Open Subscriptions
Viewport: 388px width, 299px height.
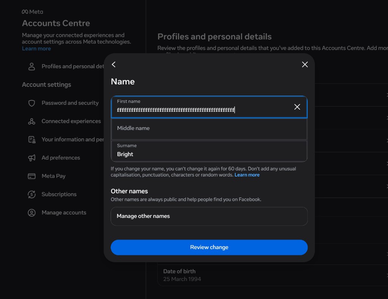click(x=59, y=194)
